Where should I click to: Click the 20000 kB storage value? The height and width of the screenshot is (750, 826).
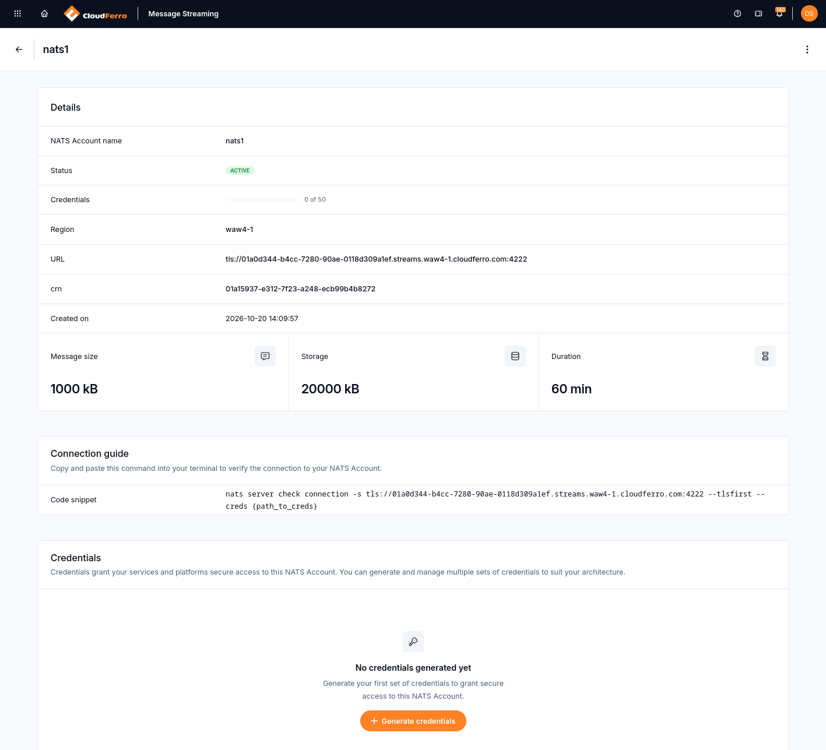coord(330,389)
